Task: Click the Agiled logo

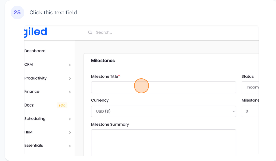Action: 36,32
